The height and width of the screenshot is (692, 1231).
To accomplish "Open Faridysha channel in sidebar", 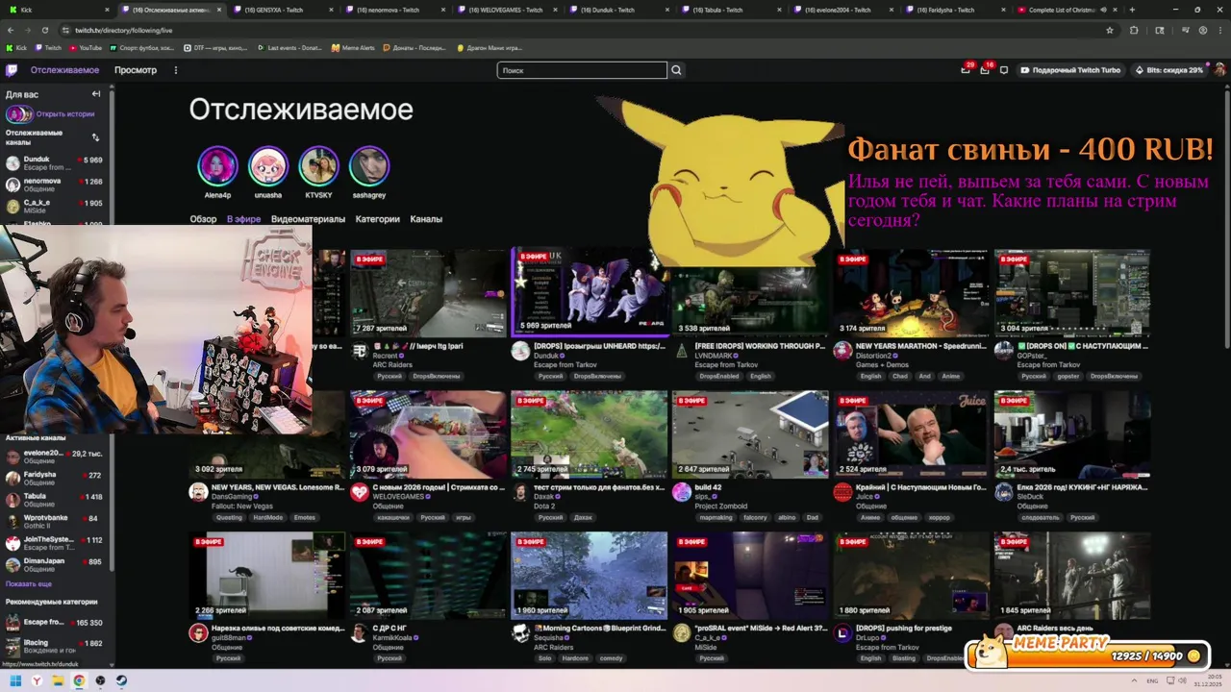I will click(x=55, y=479).
